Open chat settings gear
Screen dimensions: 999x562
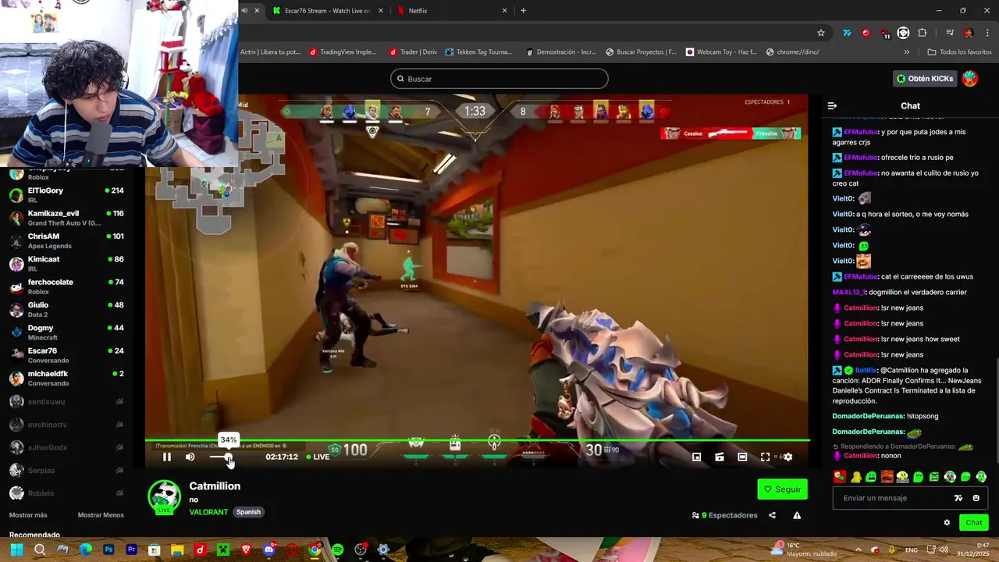pyautogui.click(x=947, y=523)
